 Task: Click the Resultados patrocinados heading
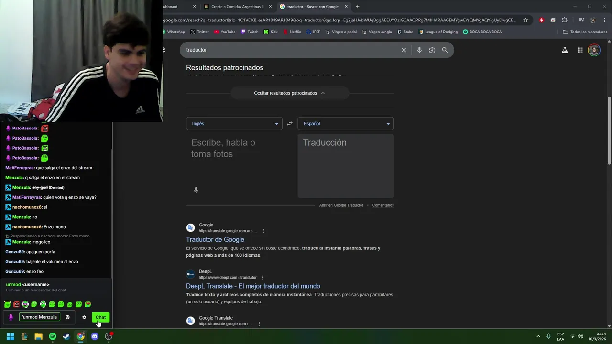coord(225,68)
